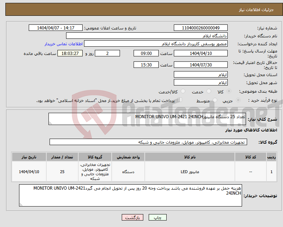Screen dimensions: 283x227
Task: Click the 15:30 validity time field
Action: 146,65
